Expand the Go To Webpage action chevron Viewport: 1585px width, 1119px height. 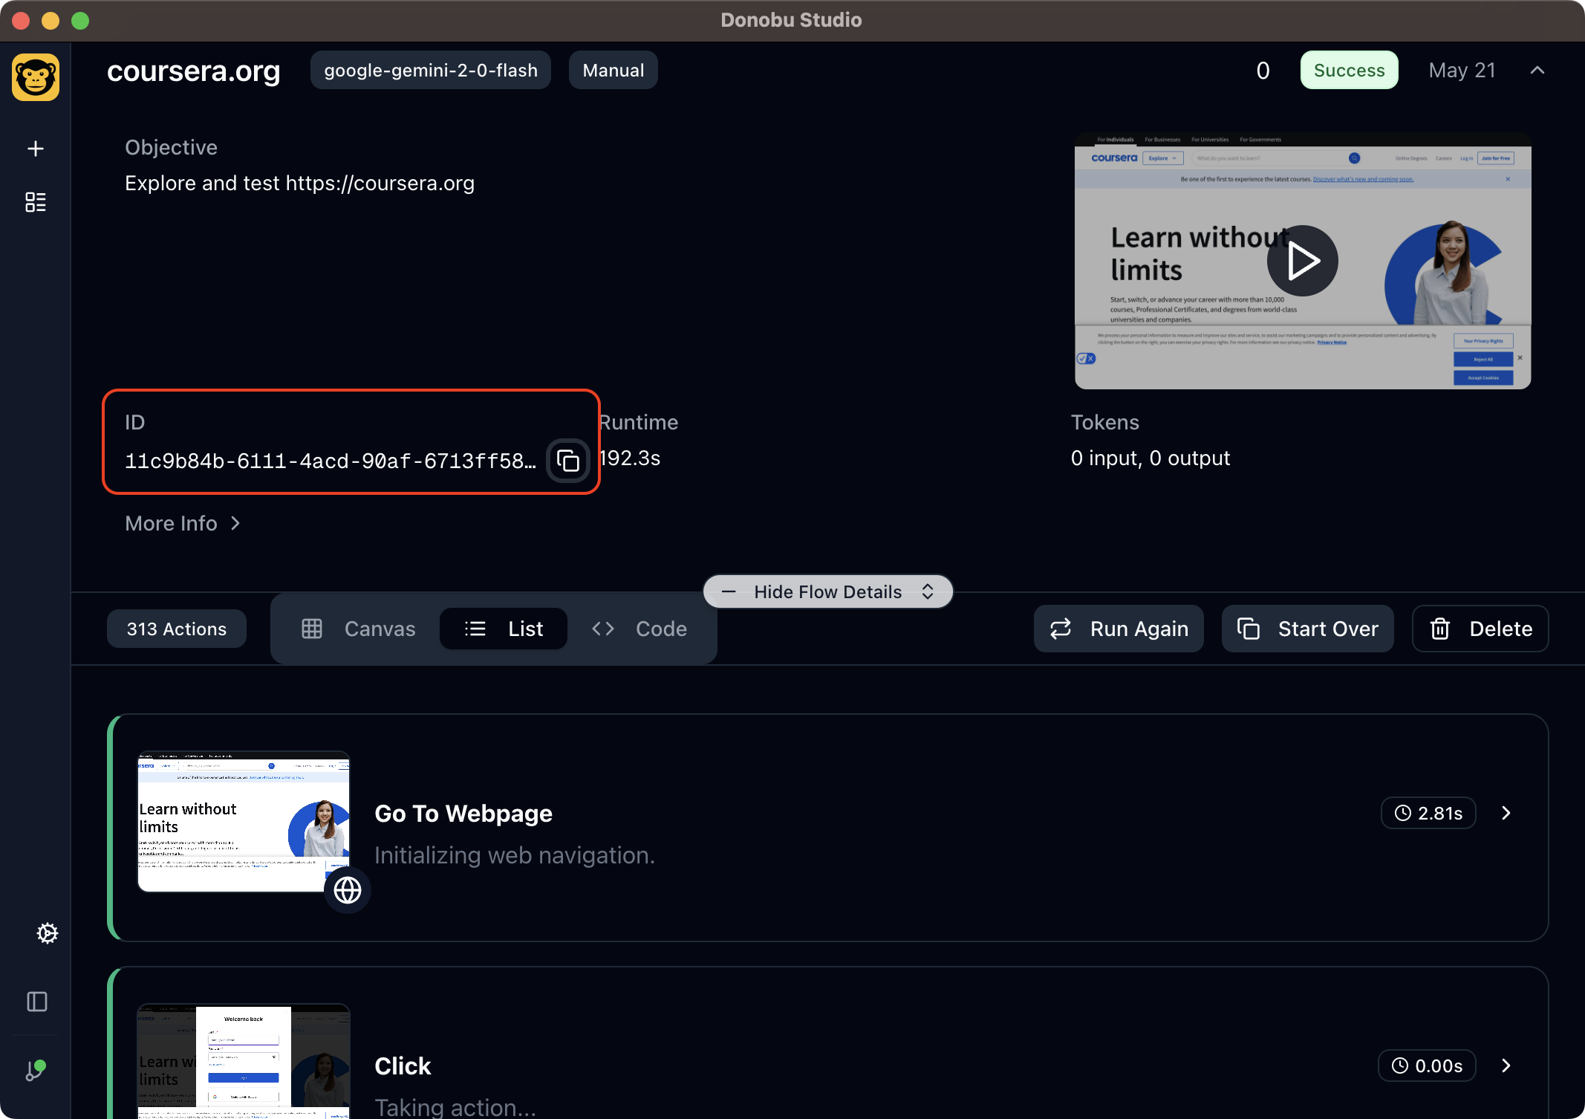pyautogui.click(x=1506, y=813)
